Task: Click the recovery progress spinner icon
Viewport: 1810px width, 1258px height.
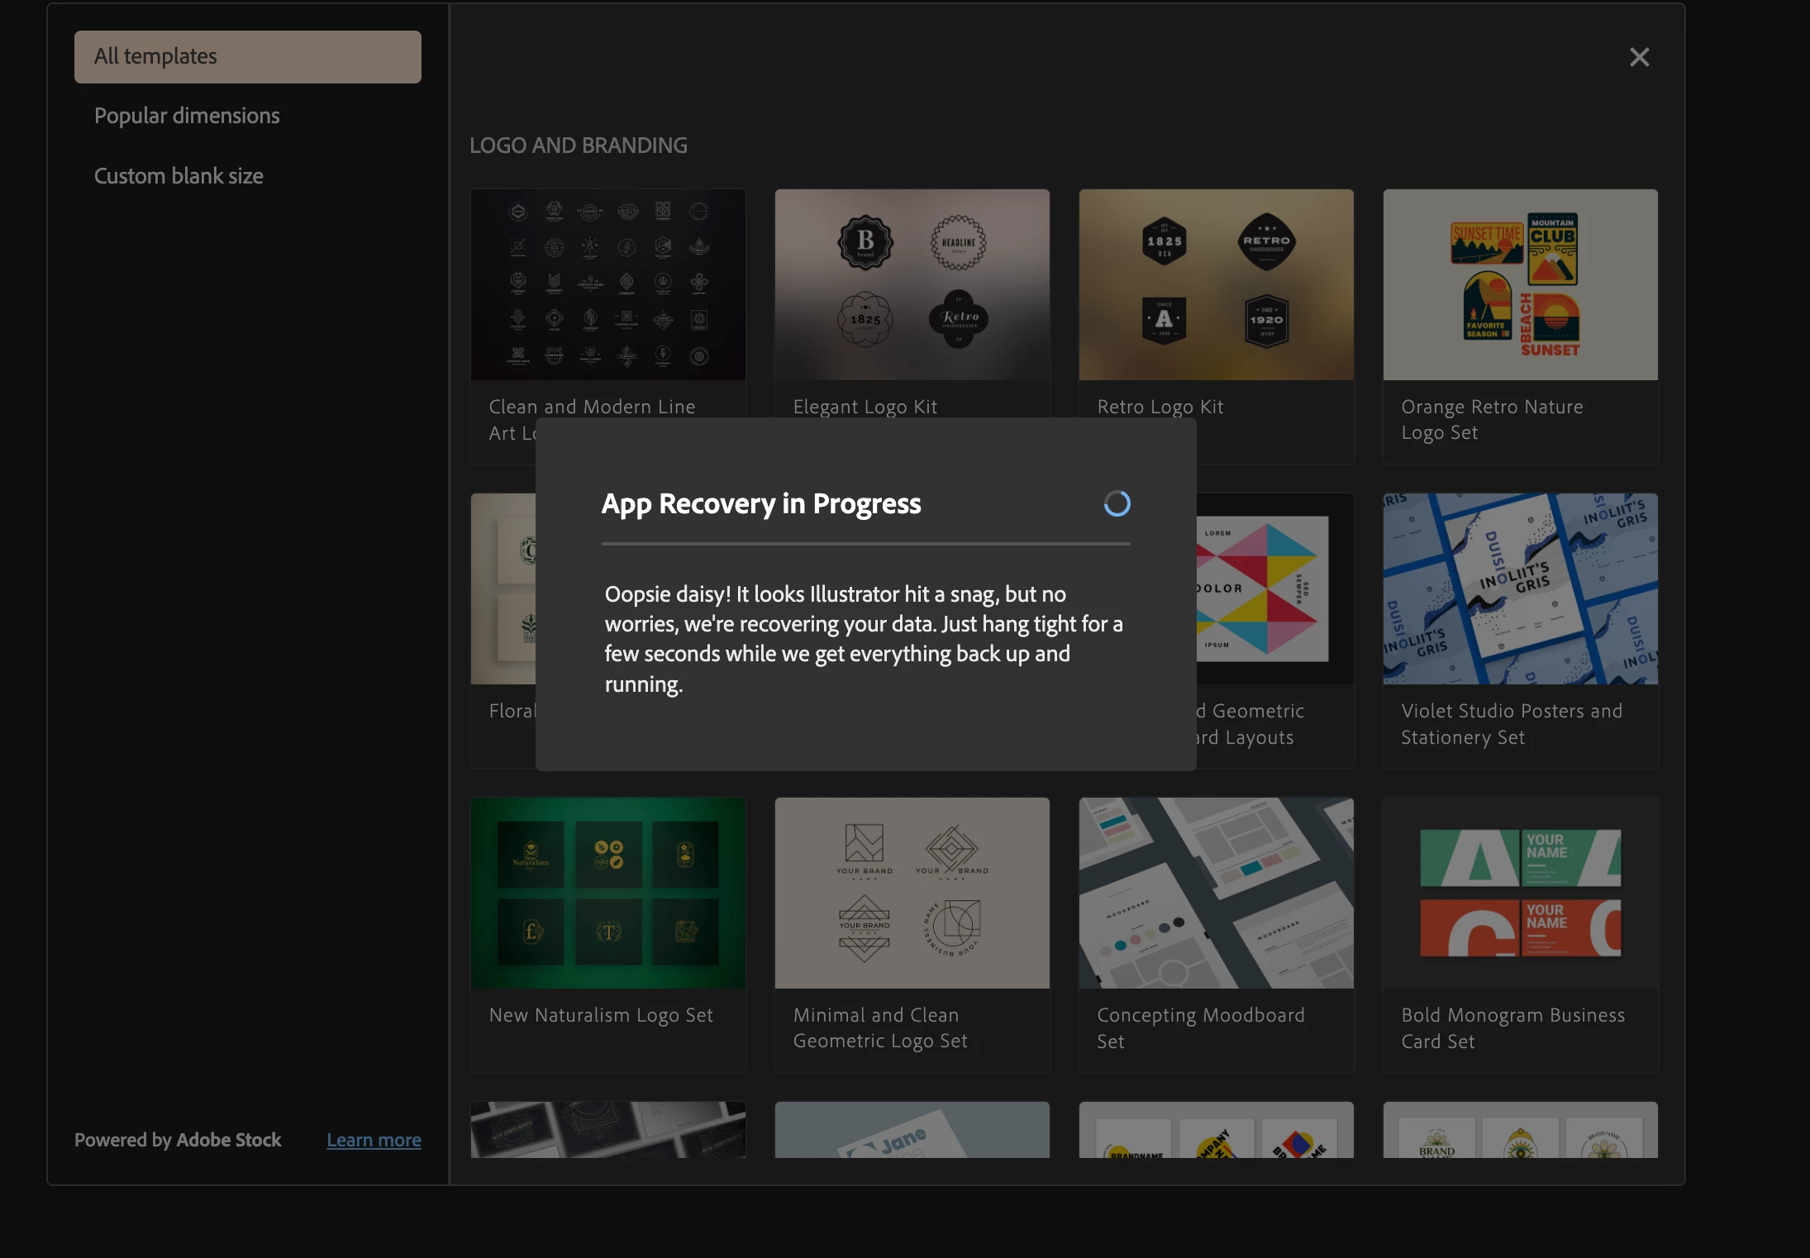Action: 1117,503
